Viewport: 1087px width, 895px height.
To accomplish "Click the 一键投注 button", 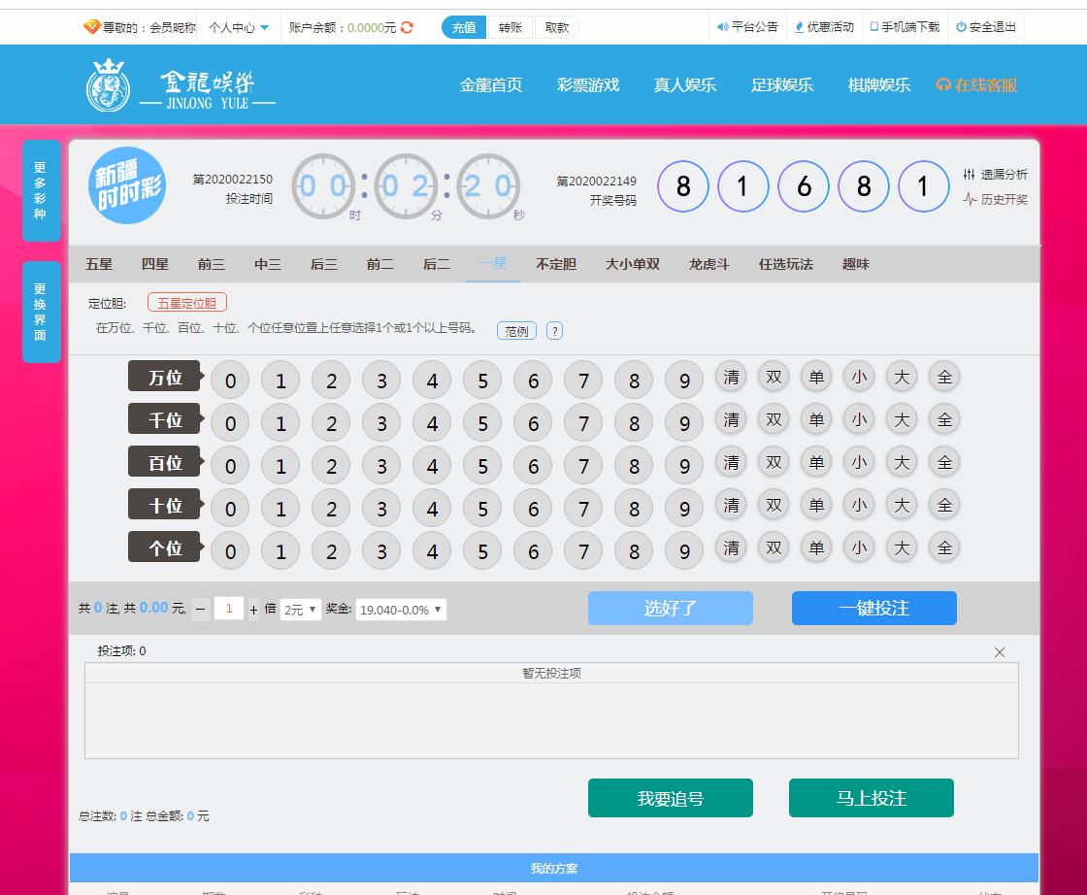I will point(873,608).
